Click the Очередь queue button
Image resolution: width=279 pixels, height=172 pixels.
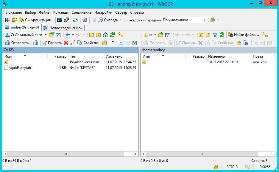[108, 20]
